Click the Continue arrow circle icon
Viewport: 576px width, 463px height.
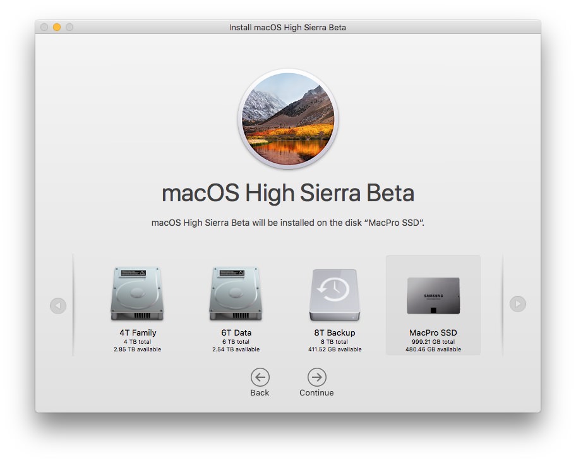coord(316,377)
